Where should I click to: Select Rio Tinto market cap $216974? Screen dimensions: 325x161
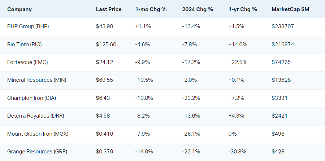(x=283, y=44)
